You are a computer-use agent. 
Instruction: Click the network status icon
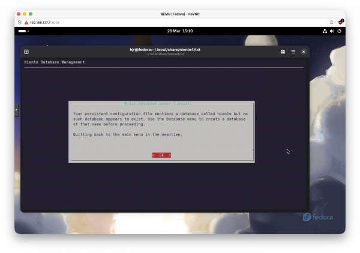click(325, 31)
